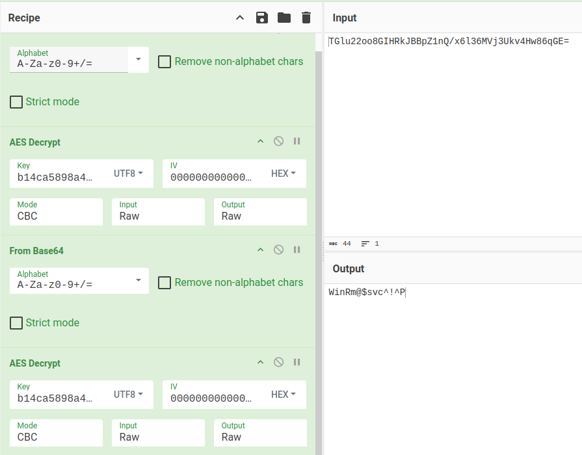Click the Output decrypted text
The image size is (582, 455).
click(x=367, y=293)
